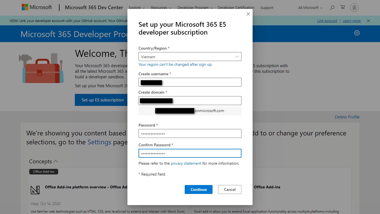Open the shopping cart icon

coord(343,8)
